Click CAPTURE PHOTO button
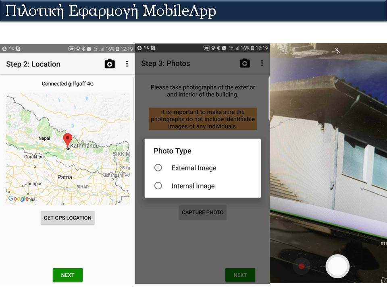This screenshot has width=387, height=290. pyautogui.click(x=203, y=212)
